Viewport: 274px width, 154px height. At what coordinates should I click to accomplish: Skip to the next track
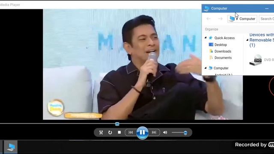click(x=154, y=133)
